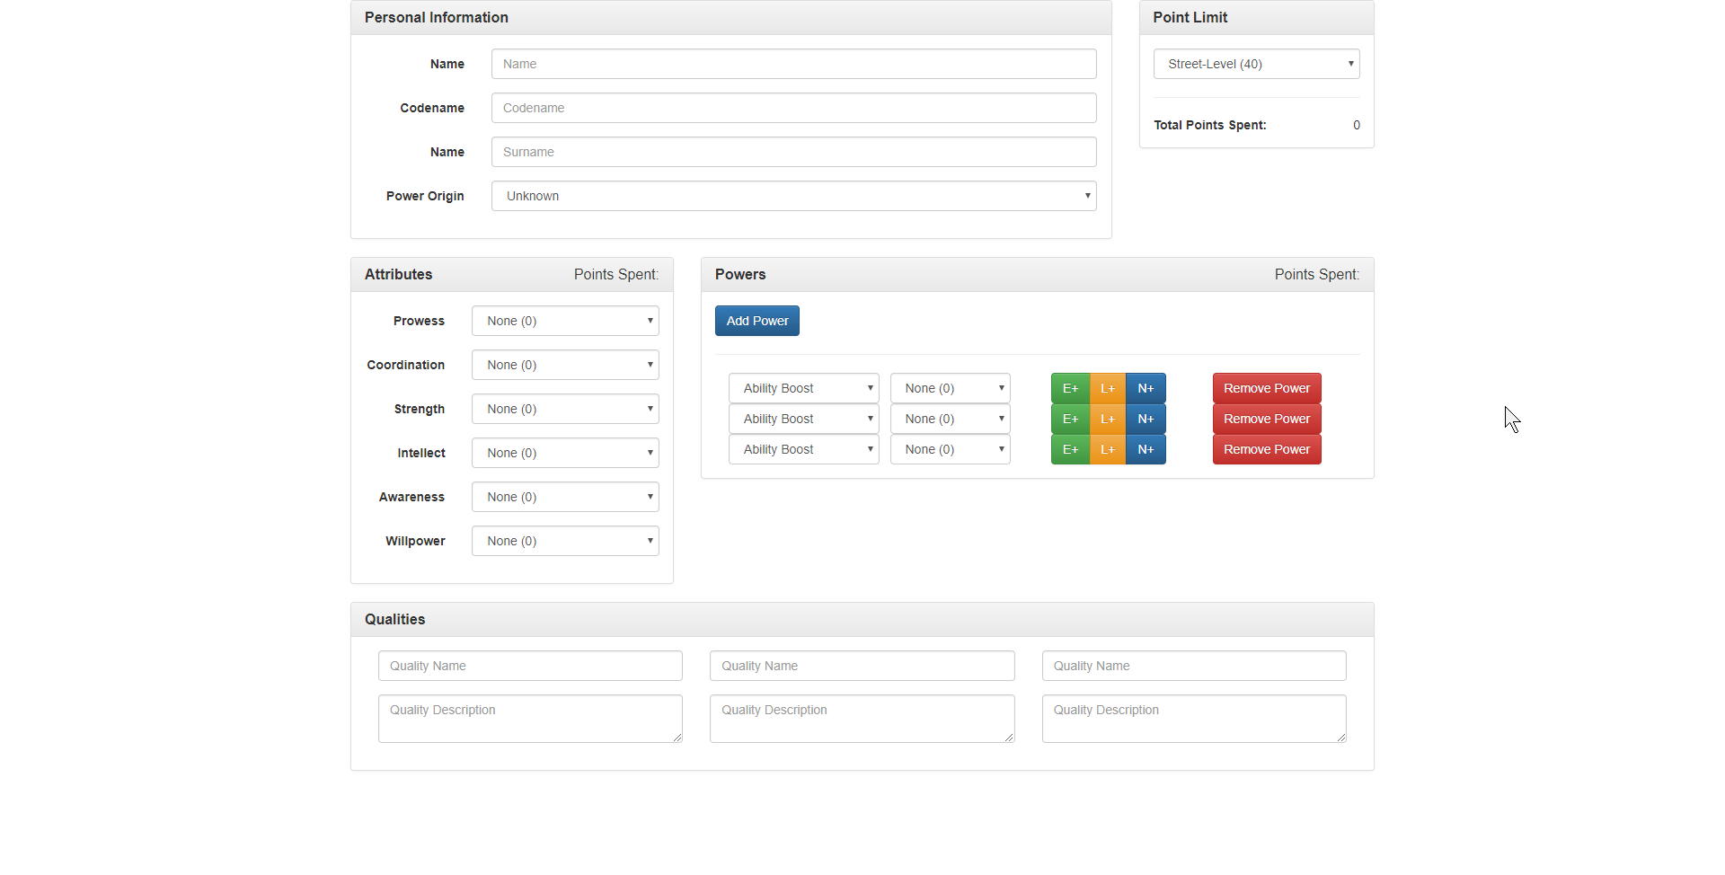The height and width of the screenshot is (875, 1725).
Task: Focus the Surname text field
Action: click(x=793, y=152)
